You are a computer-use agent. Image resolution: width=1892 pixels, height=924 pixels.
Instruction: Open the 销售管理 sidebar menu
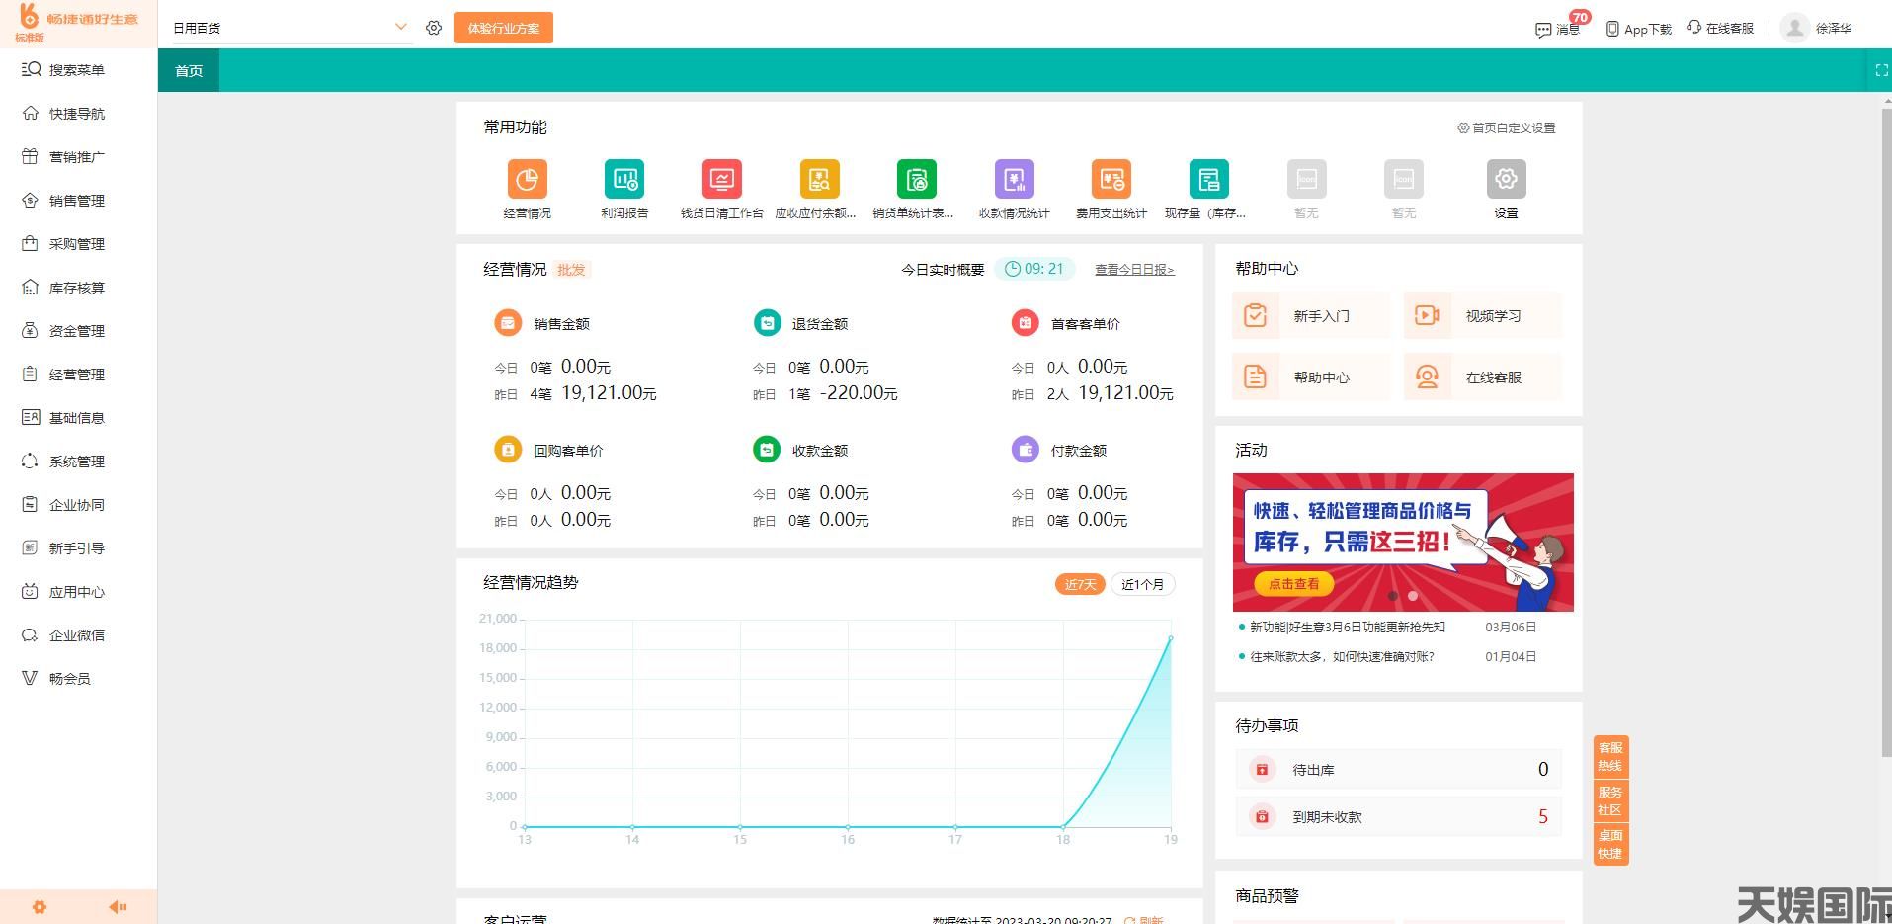[x=78, y=200]
